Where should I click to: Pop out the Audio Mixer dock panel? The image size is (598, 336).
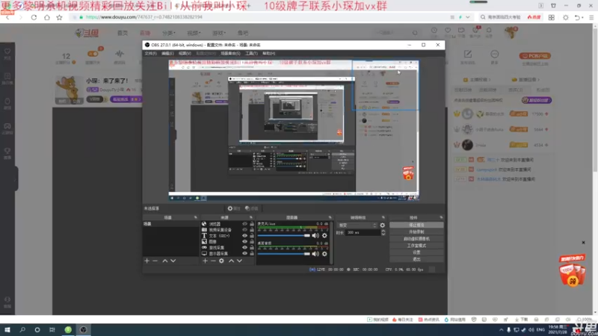tap(330, 217)
